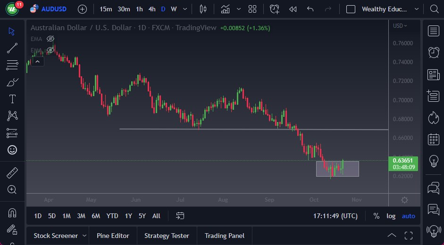Select the trend line drawing tool
The image size is (444, 245).
12,48
